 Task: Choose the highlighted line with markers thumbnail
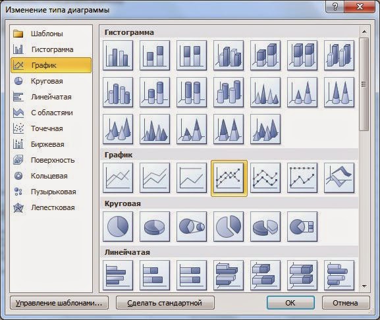click(229, 178)
